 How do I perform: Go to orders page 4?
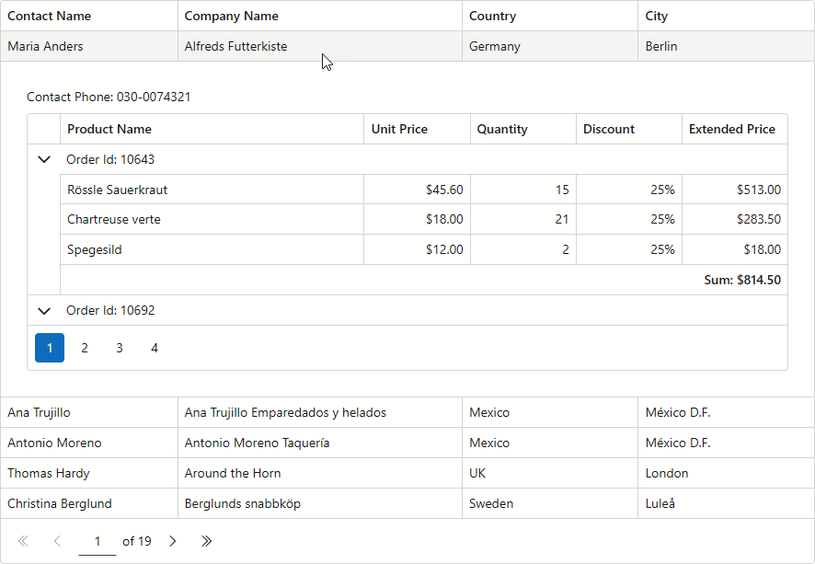(155, 348)
